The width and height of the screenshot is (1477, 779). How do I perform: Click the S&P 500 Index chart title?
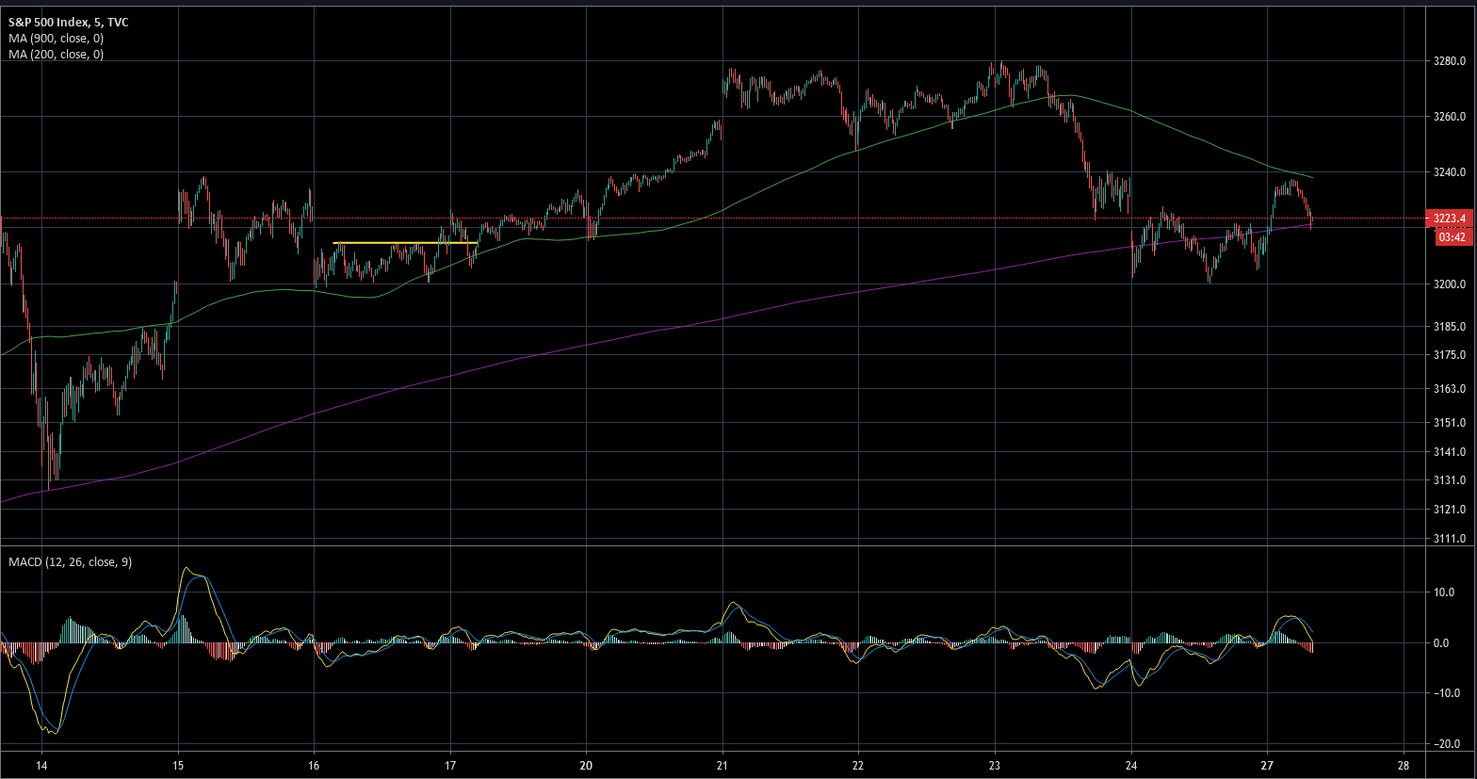pos(68,23)
